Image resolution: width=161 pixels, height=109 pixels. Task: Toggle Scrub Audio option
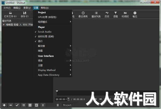(53, 32)
